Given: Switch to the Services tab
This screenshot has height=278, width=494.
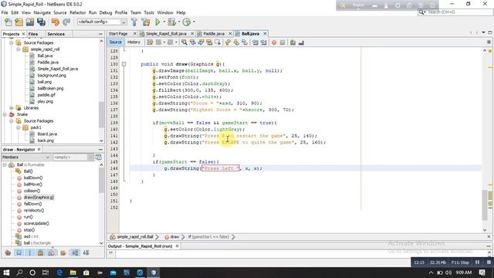Looking at the screenshot, I should [x=56, y=34].
